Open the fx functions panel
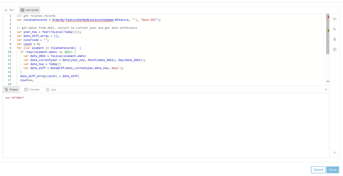343x176 pixels. (x=334, y=29)
